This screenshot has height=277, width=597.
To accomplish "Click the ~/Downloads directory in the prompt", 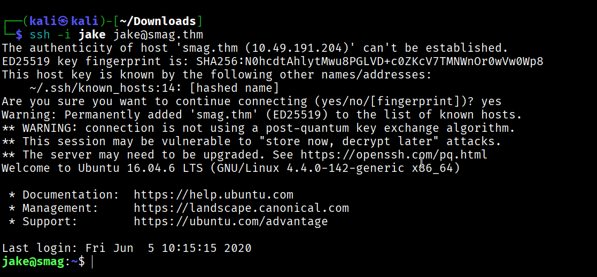I will [157, 21].
